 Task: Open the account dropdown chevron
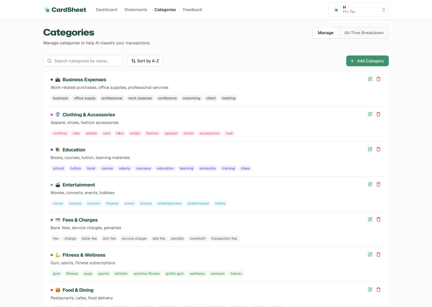[x=383, y=9]
